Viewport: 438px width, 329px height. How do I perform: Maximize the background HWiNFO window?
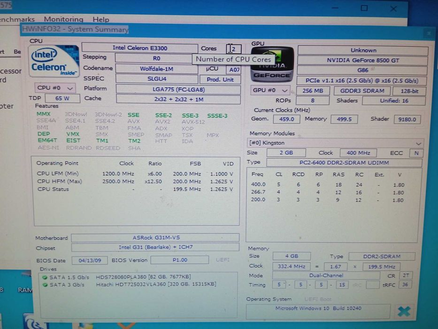tap(364, 8)
